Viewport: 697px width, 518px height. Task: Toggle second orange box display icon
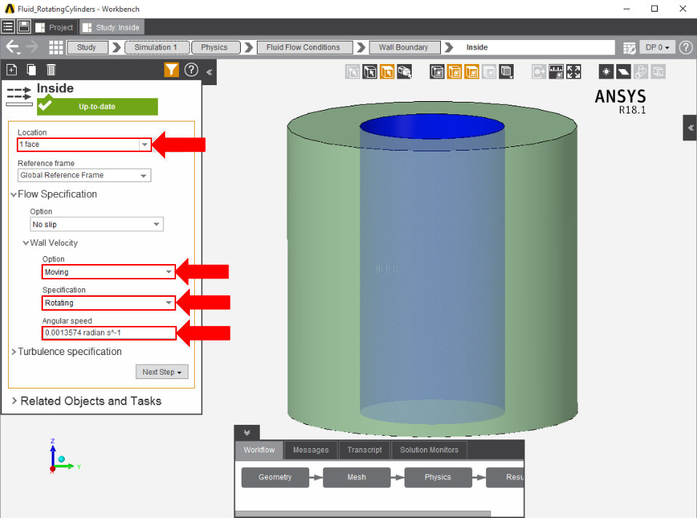(454, 71)
